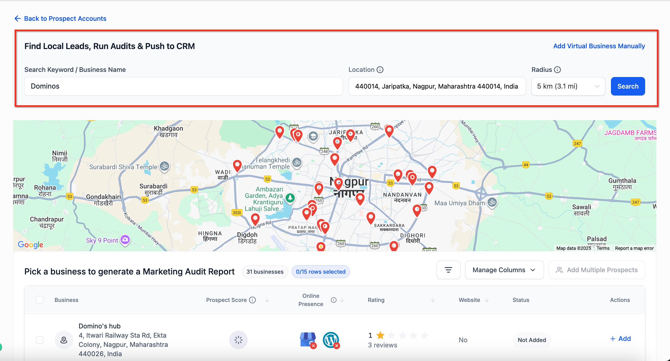Select all businesses header checkbox
This screenshot has height=361, width=670.
click(x=40, y=300)
